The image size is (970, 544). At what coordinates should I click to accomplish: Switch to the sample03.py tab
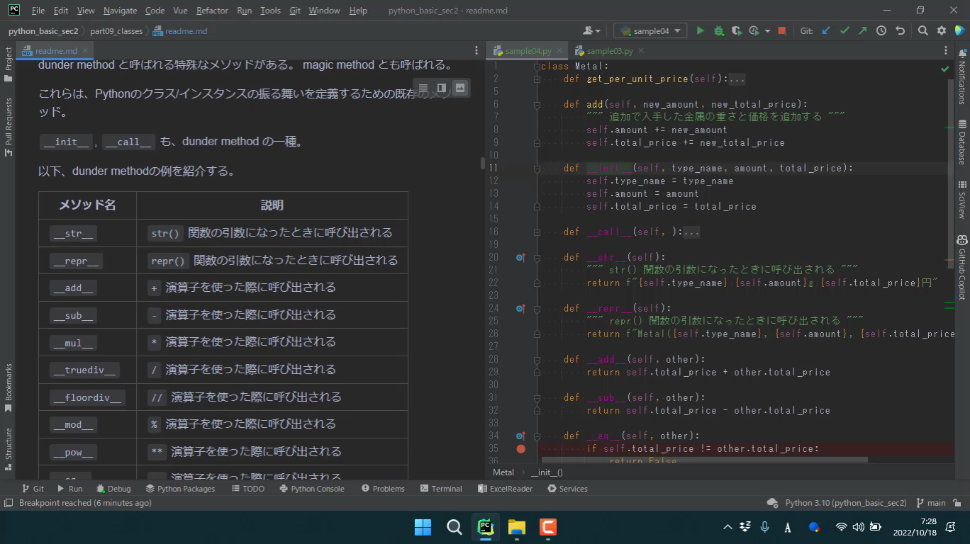[x=608, y=51]
